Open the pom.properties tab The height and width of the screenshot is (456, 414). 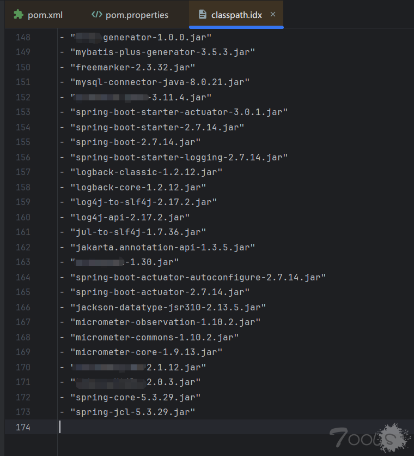(130, 15)
